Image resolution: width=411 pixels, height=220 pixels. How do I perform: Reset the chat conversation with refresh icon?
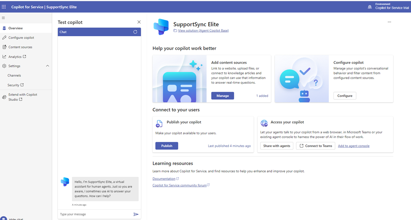click(x=135, y=32)
